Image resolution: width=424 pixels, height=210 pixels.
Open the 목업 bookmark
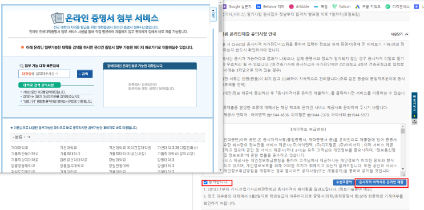(321, 6)
